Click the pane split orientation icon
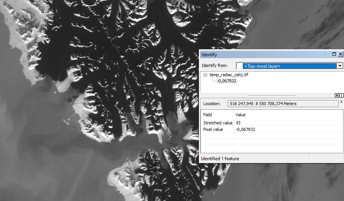The image size is (344, 201). pos(341,95)
